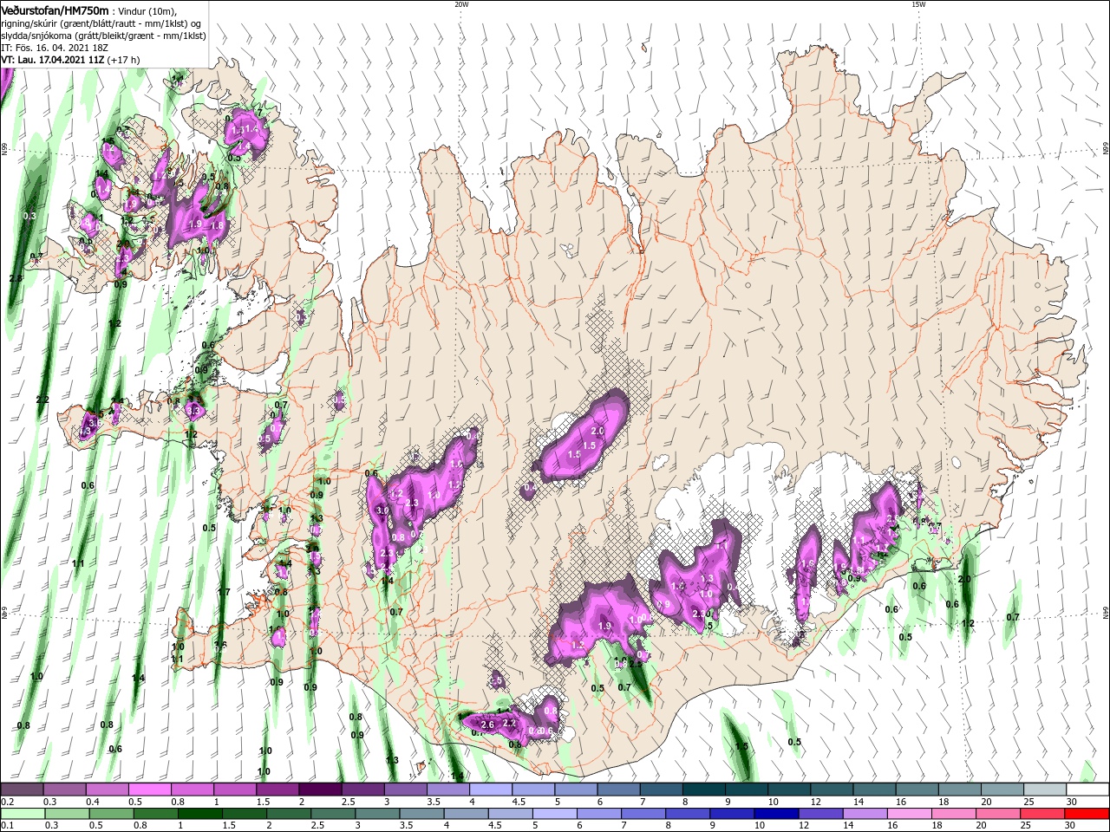Click the 0.1 label in bottom legend row
This screenshot has width=1110, height=832.
(x=7, y=826)
